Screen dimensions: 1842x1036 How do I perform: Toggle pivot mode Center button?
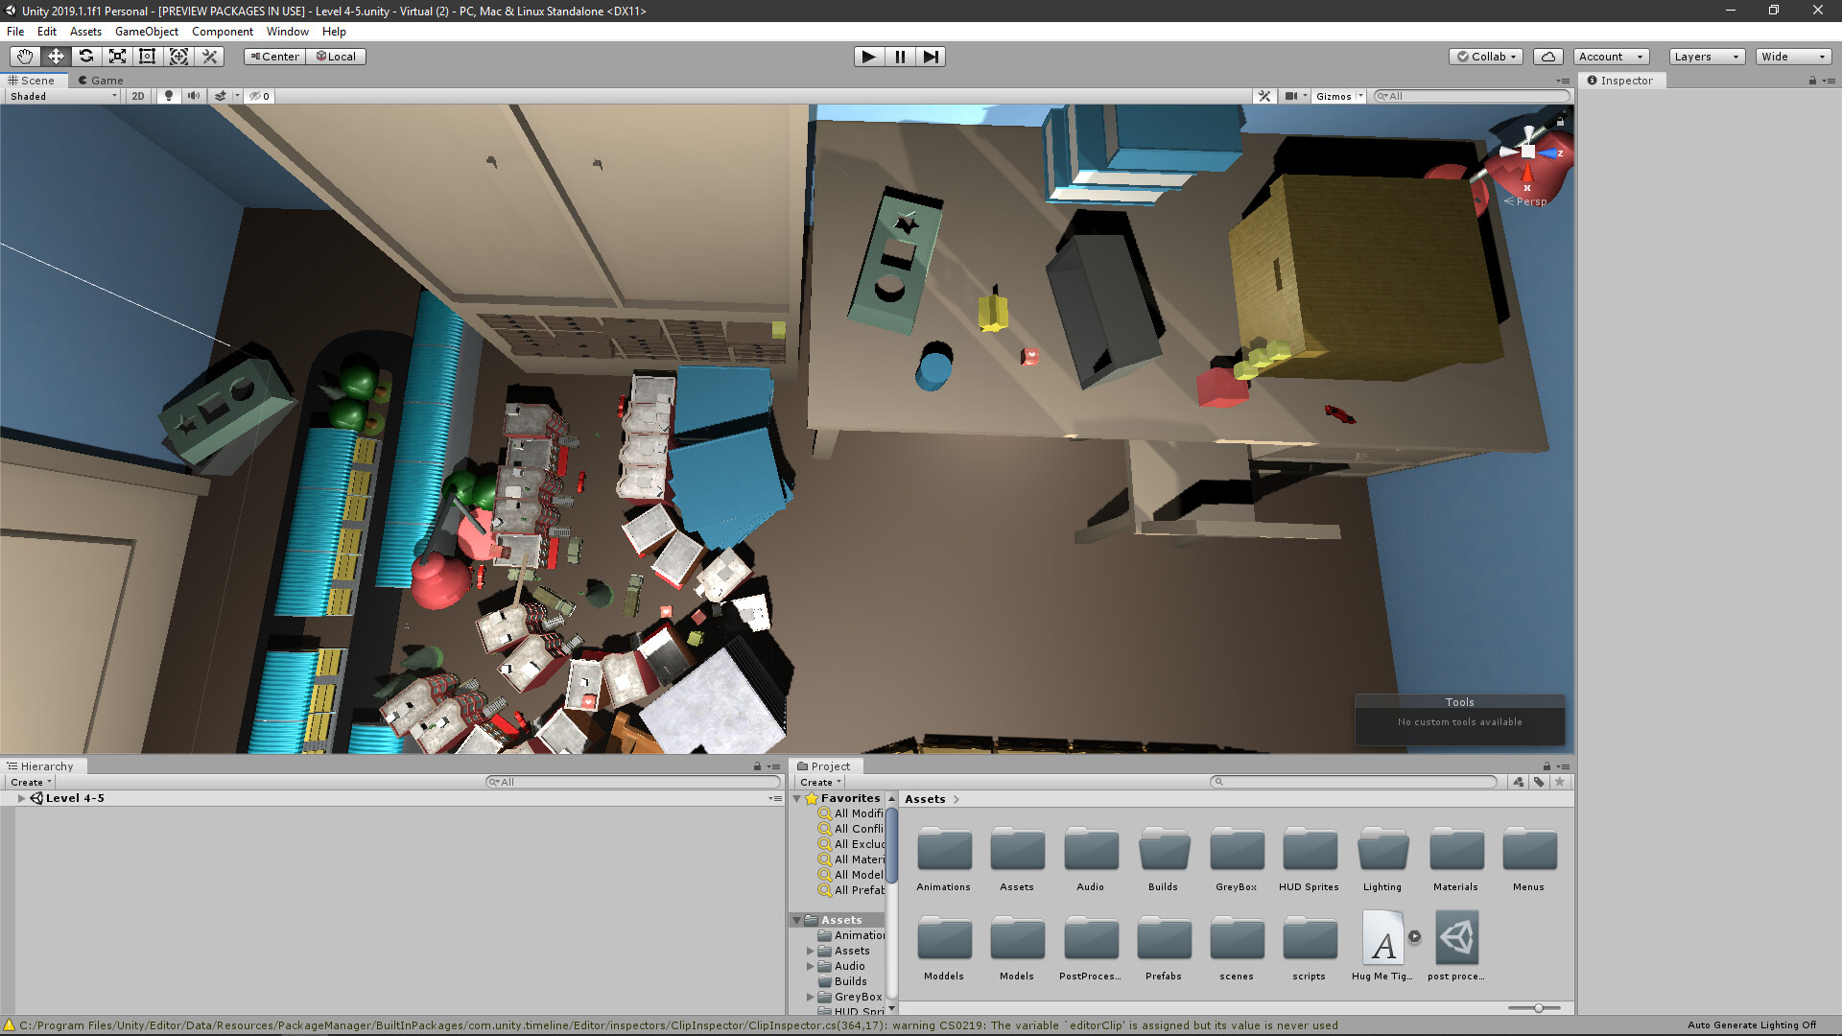pos(274,57)
